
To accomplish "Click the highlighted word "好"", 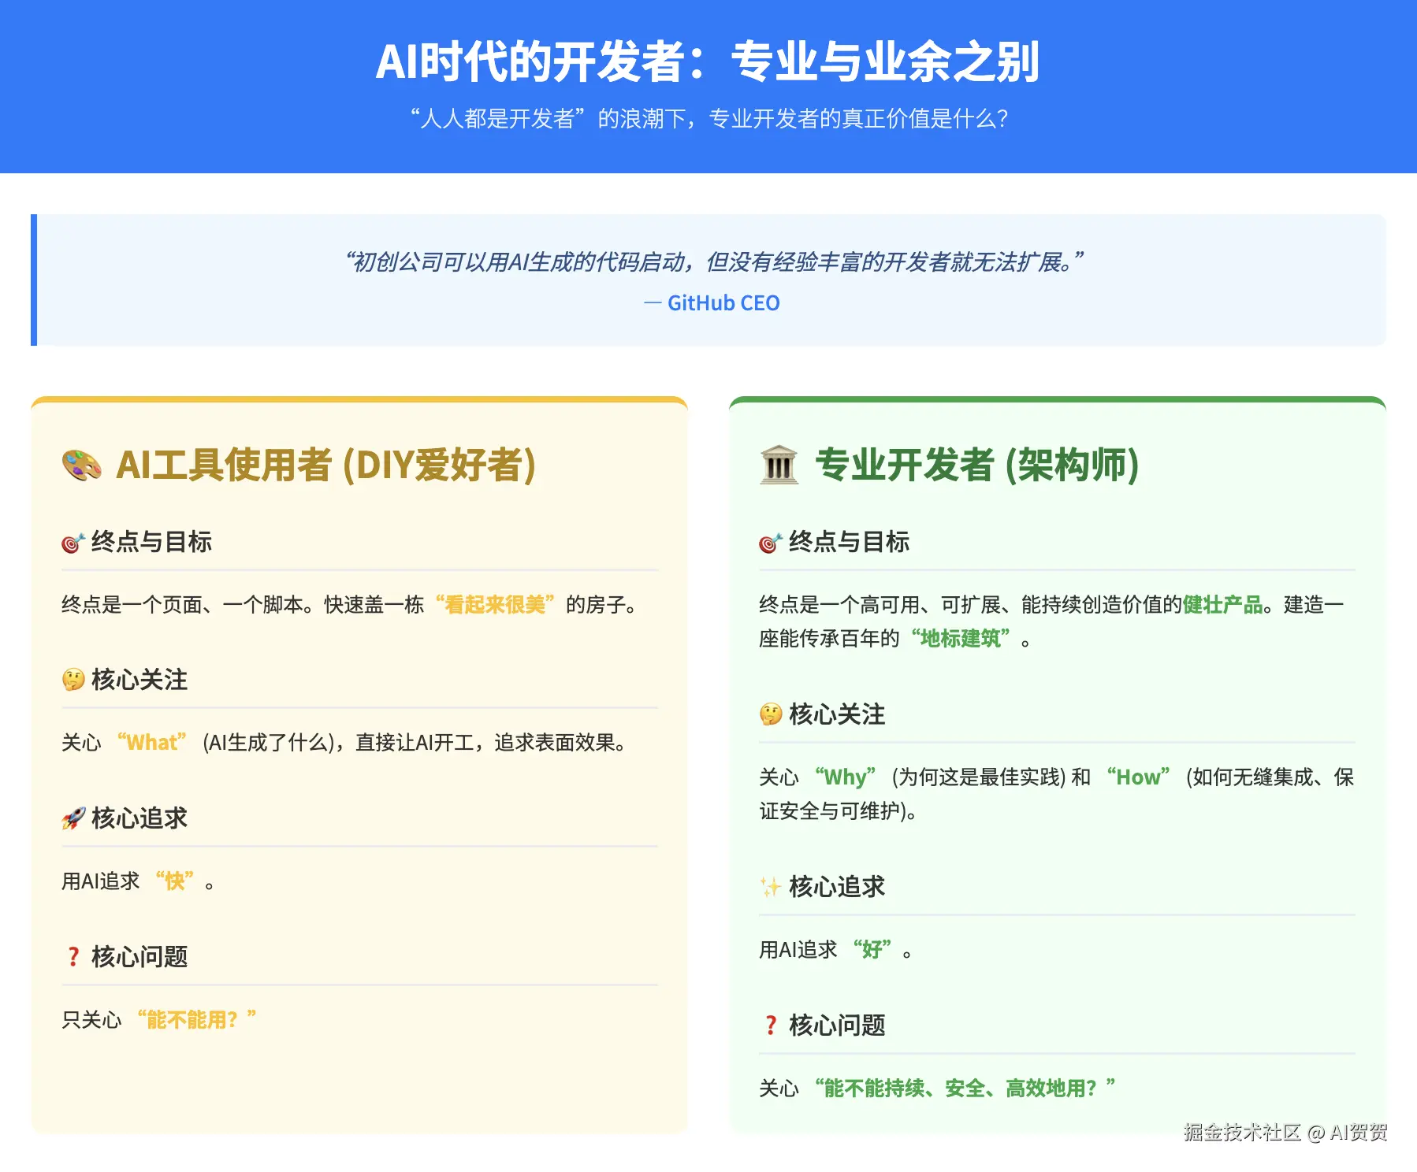I will (872, 950).
